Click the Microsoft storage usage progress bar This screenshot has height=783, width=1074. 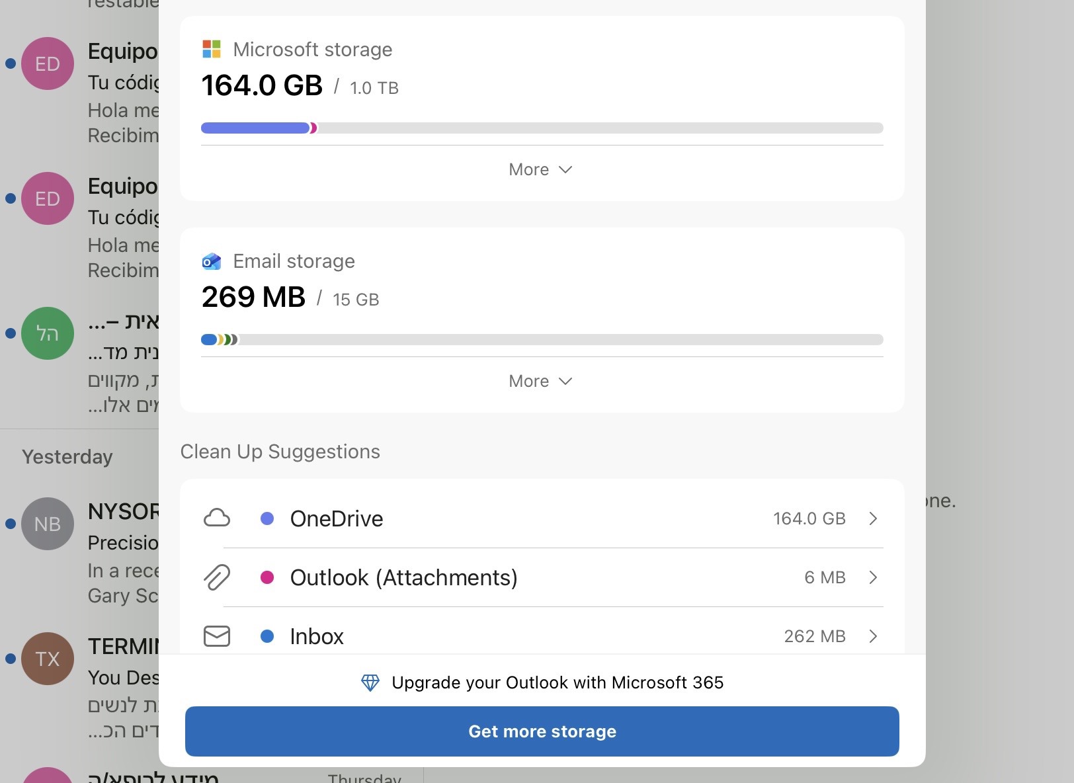[542, 128]
